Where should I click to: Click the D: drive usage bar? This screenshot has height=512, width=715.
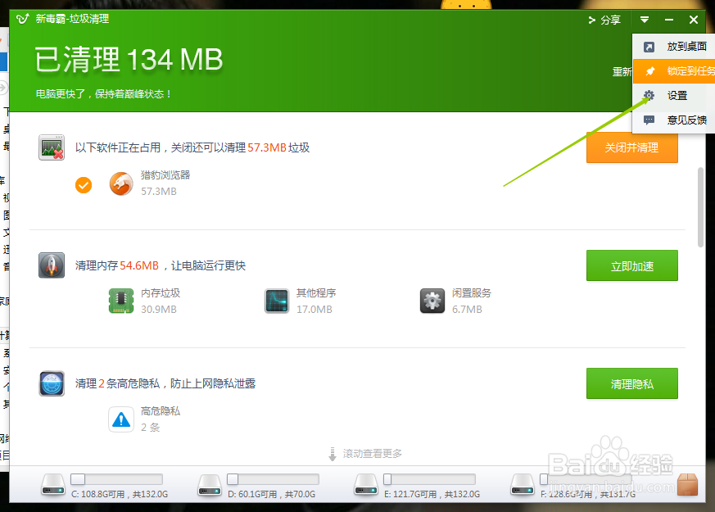click(273, 479)
